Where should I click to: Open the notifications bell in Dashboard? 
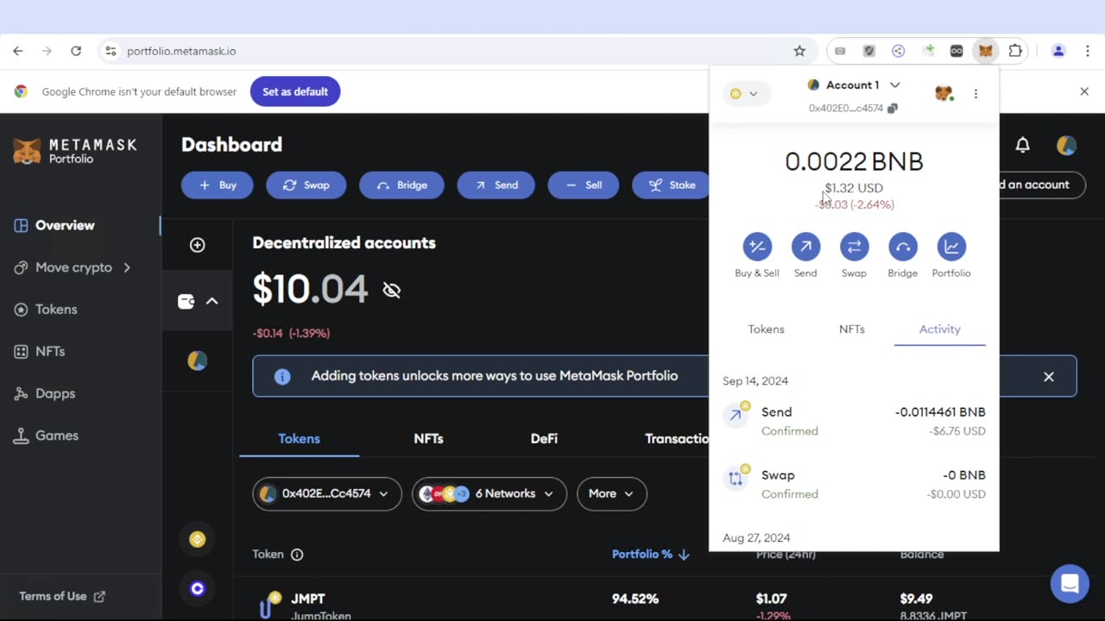click(1022, 145)
